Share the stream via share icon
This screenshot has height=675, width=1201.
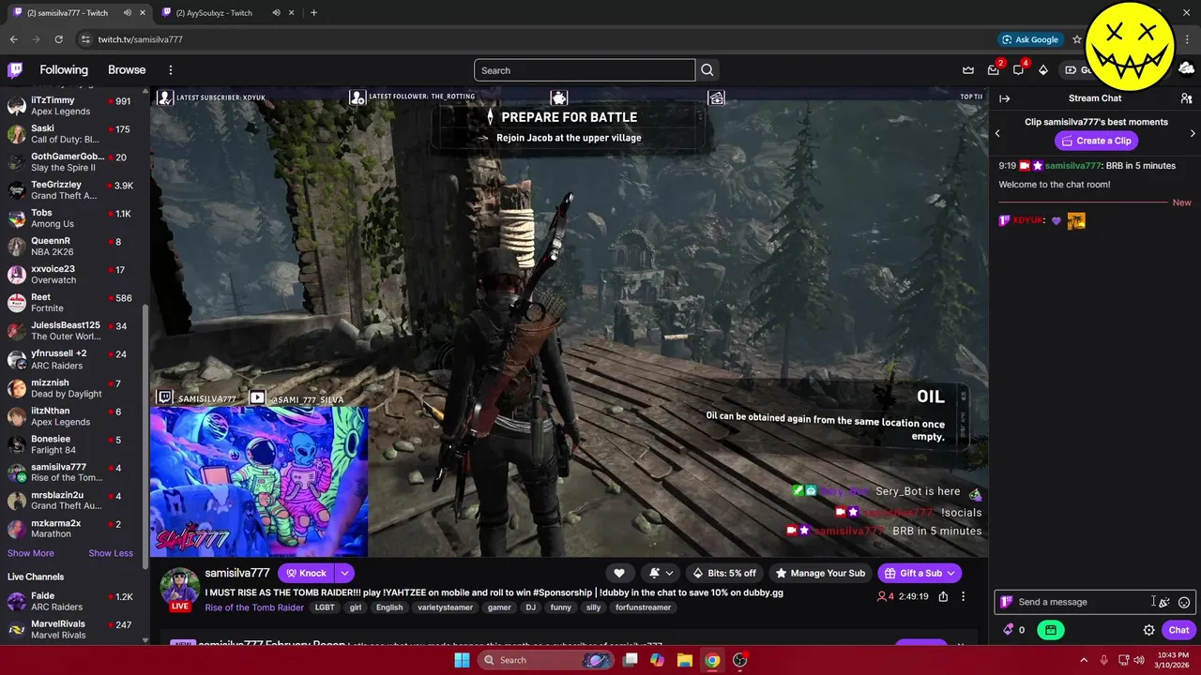[943, 596]
